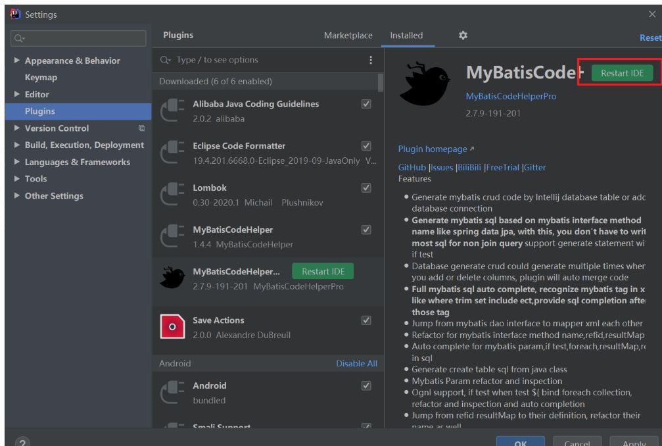Click the plugins settings gear icon

click(462, 36)
